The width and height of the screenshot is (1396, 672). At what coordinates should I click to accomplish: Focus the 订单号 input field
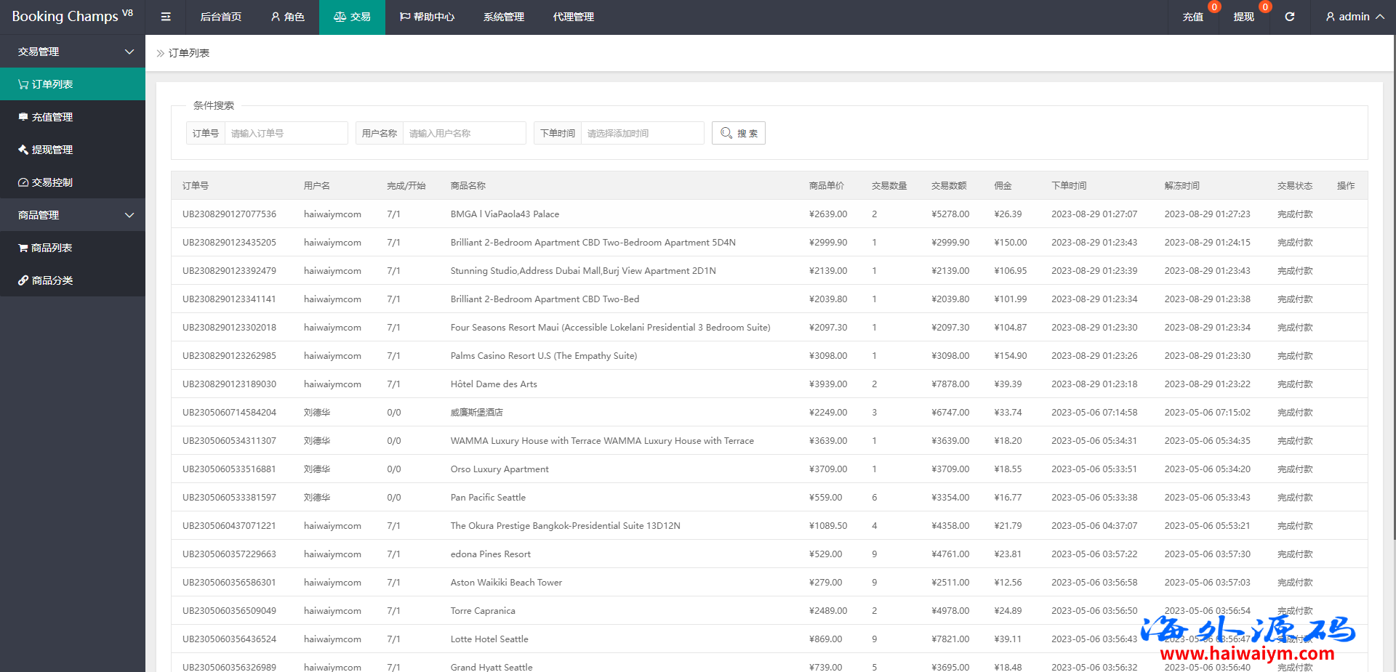[x=286, y=133]
